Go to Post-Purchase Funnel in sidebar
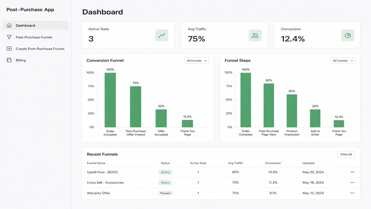This screenshot has height=209, width=371. coord(36,37)
